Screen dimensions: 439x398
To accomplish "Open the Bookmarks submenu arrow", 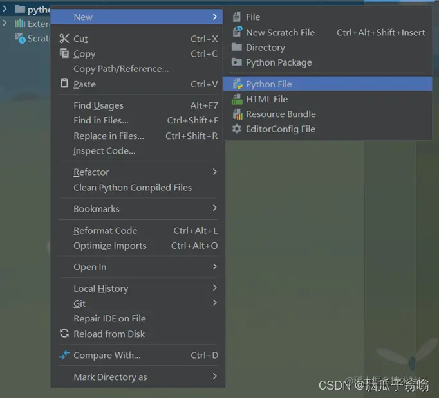I will 215,208.
